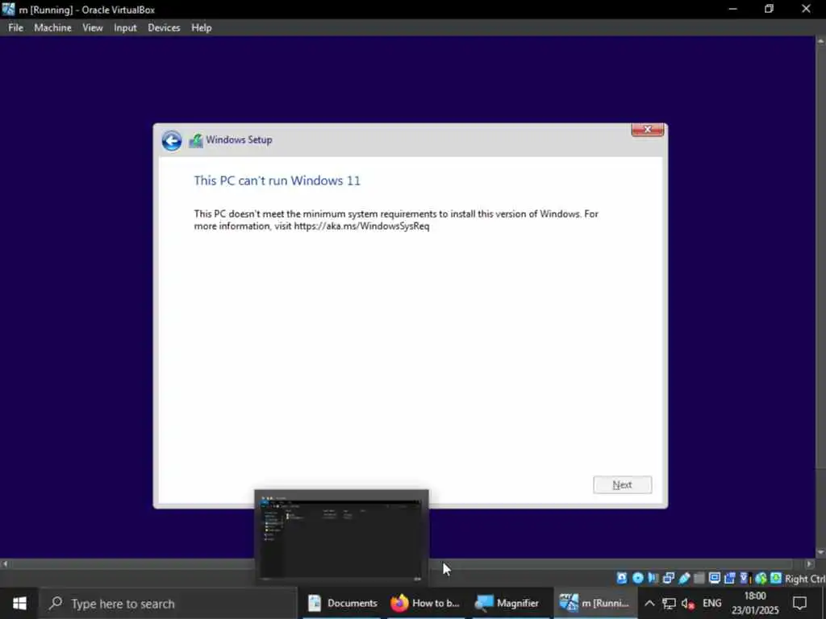This screenshot has width=826, height=619.
Task: Click the optical disc status icon
Action: pos(637,578)
